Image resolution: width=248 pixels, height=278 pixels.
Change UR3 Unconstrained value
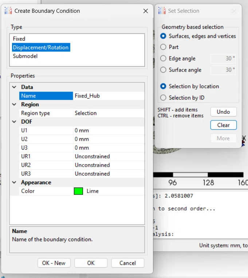click(109, 174)
